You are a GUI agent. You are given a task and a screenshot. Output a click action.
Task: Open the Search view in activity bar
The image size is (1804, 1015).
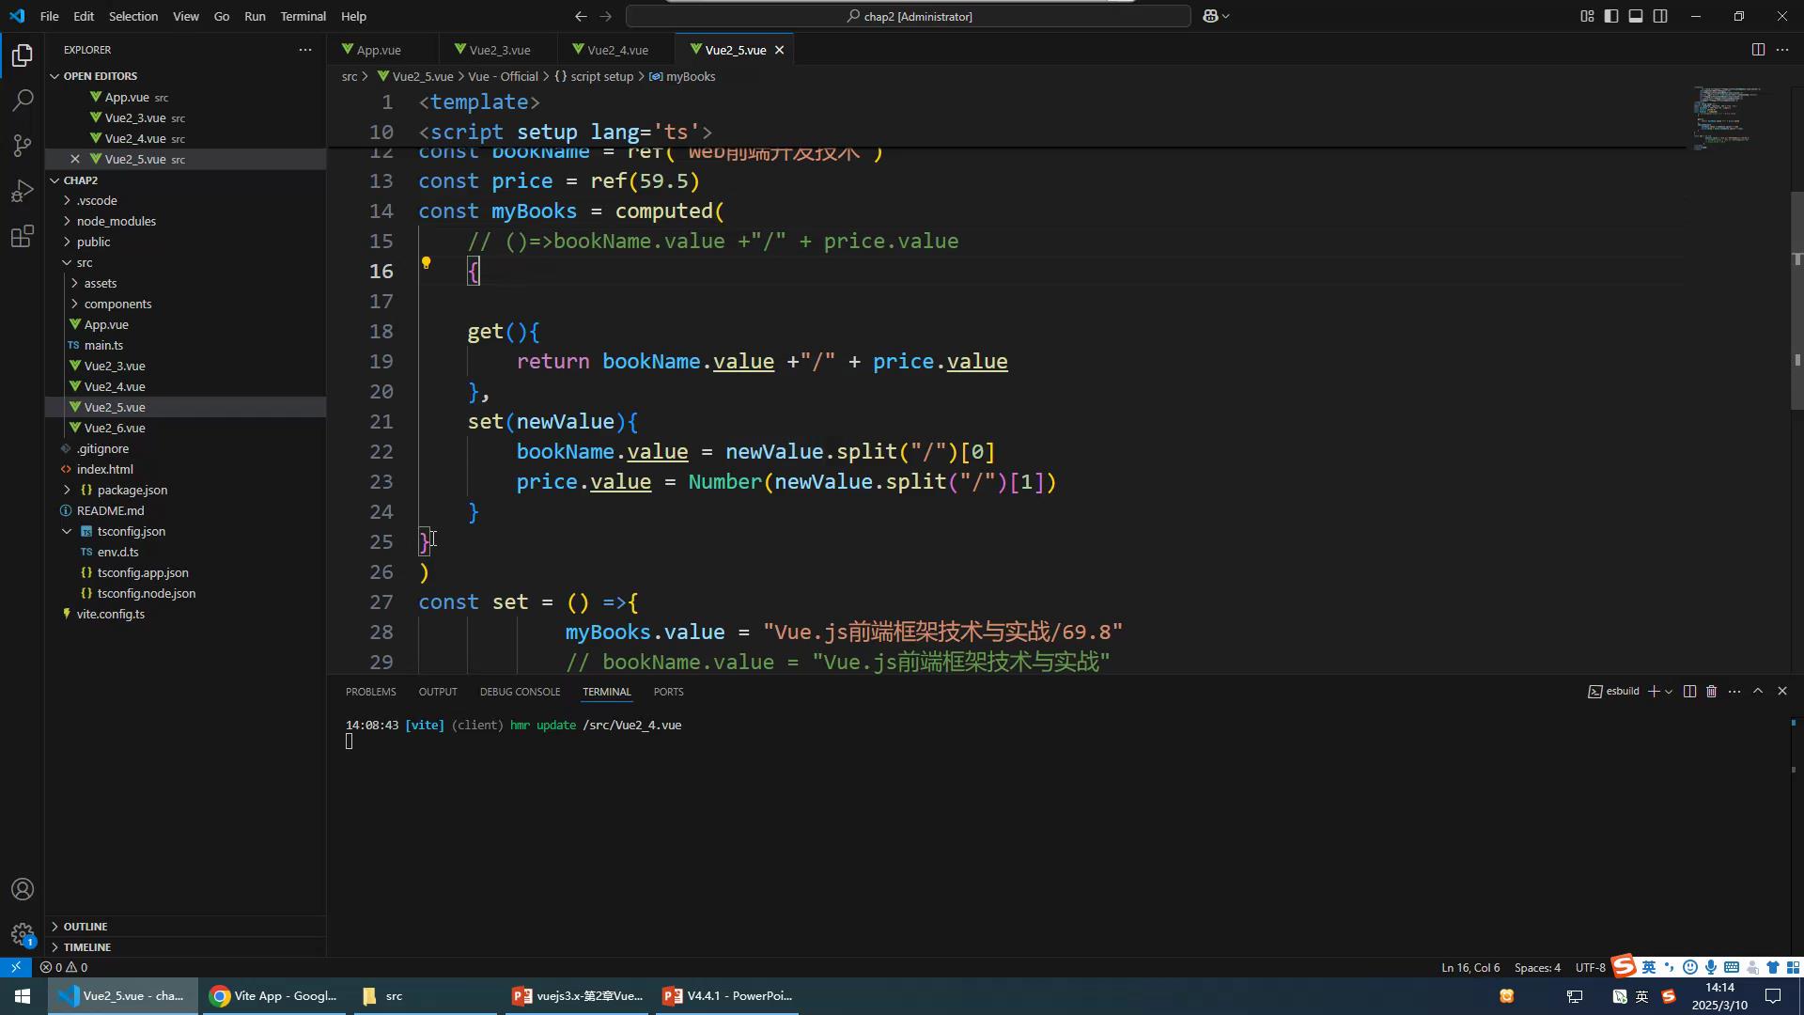23,101
